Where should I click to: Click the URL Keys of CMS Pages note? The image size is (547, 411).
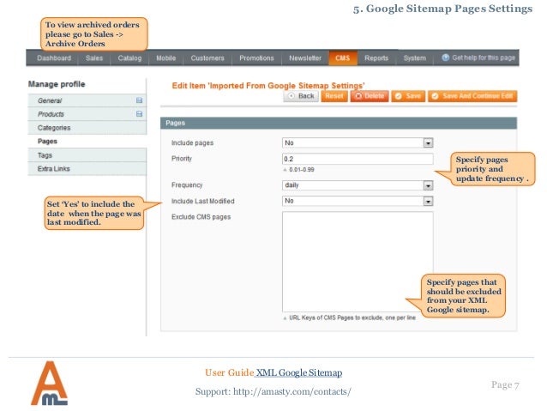(x=352, y=317)
